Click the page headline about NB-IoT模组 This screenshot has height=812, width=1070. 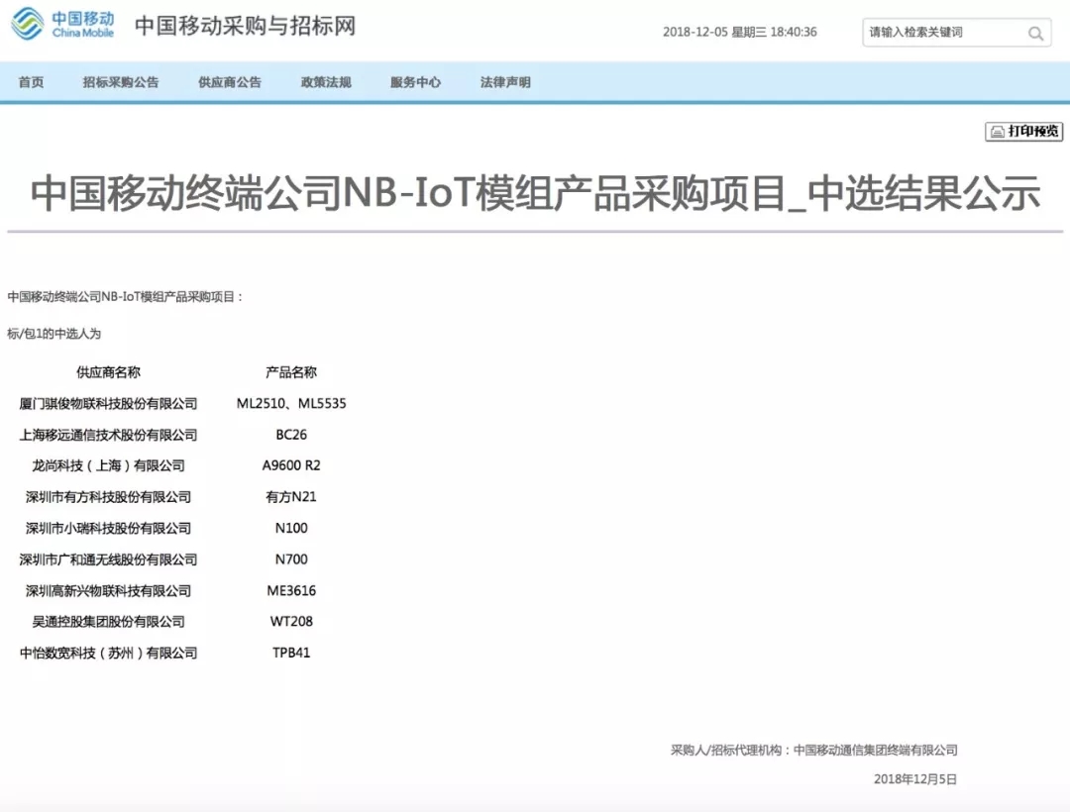click(535, 193)
